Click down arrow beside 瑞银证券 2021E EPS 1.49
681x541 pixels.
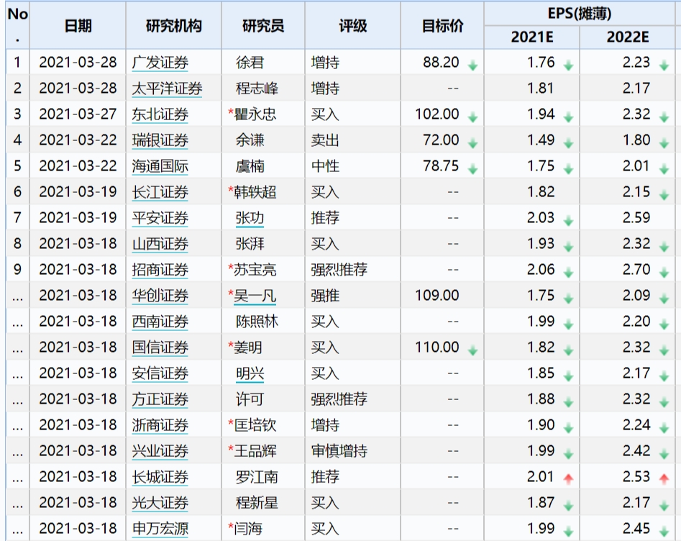point(569,142)
